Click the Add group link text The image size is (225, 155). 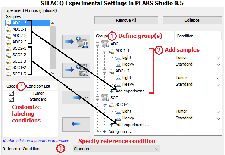(x=121, y=131)
